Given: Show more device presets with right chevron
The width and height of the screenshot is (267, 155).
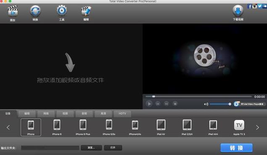Looking at the screenshot, I should point(257,127).
